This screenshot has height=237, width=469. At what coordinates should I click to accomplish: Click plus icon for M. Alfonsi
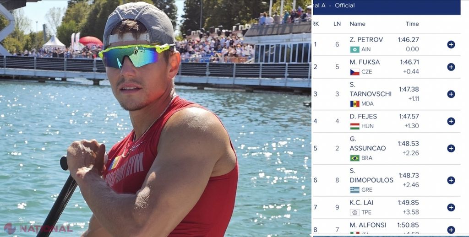click(x=451, y=230)
